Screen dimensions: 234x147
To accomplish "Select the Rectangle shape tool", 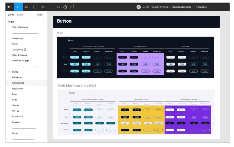I will click(35, 7).
